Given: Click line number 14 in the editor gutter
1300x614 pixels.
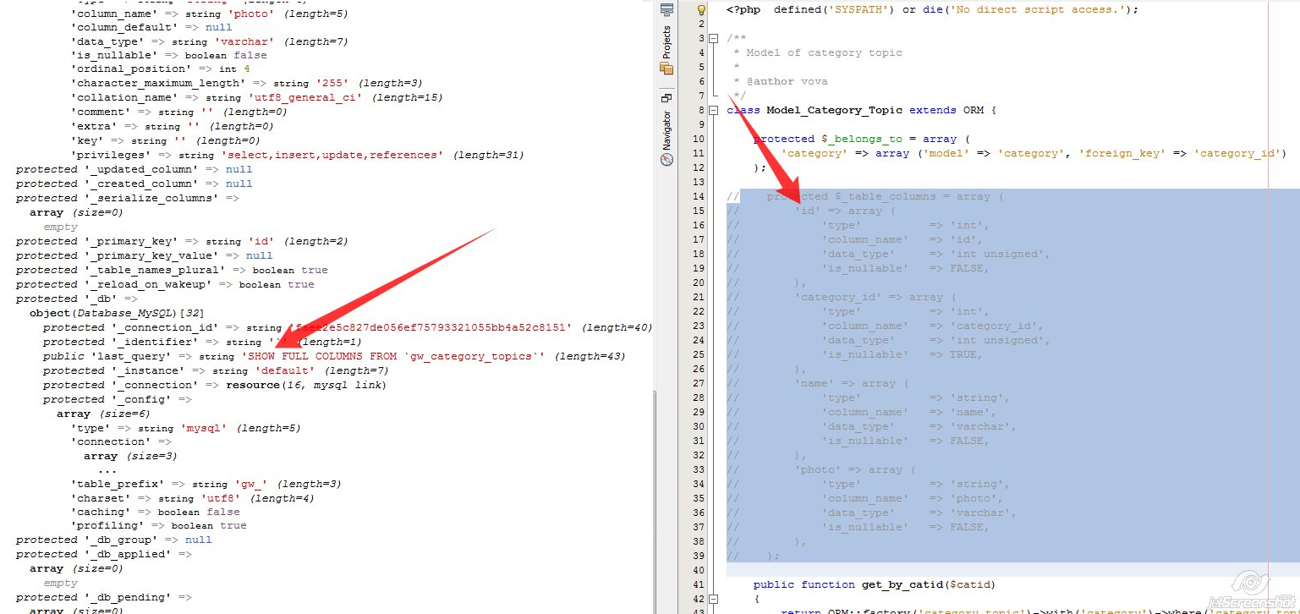Looking at the screenshot, I should 698,196.
